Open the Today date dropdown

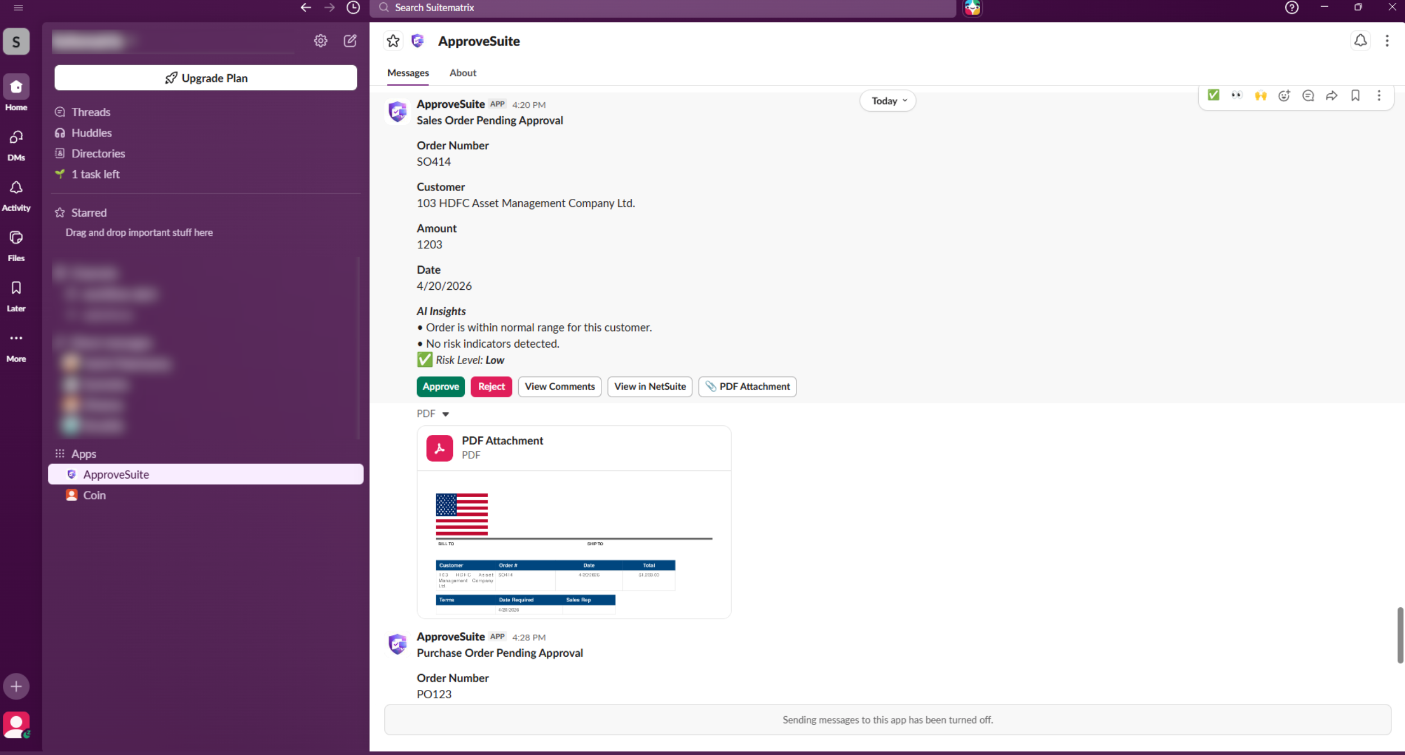888,101
